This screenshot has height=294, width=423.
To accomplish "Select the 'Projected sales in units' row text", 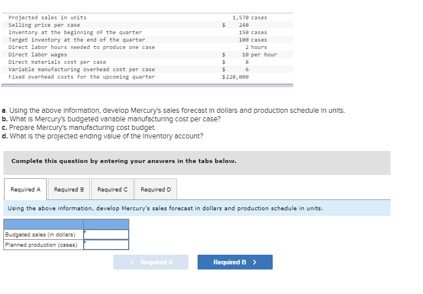I will (47, 18).
